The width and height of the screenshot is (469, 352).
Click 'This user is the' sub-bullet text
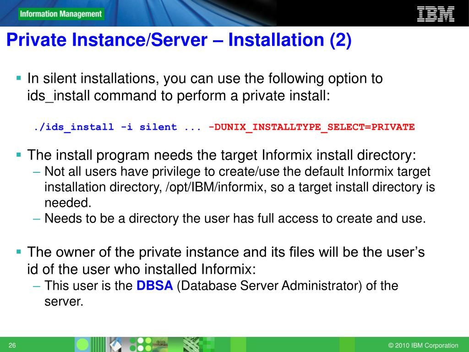(221, 293)
